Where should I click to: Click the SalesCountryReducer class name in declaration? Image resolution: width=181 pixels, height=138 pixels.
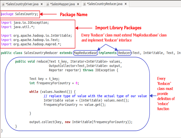[x=42, y=53]
